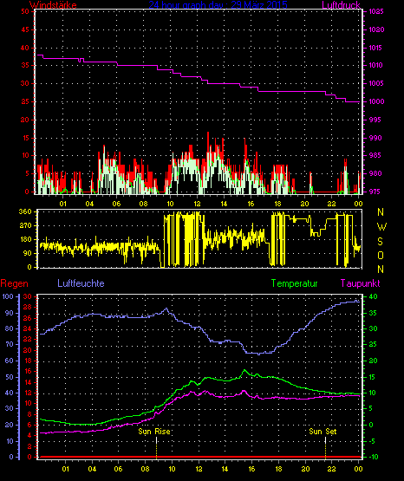Click the compass letter S
The height and width of the screenshot is (481, 404).
[x=381, y=242]
